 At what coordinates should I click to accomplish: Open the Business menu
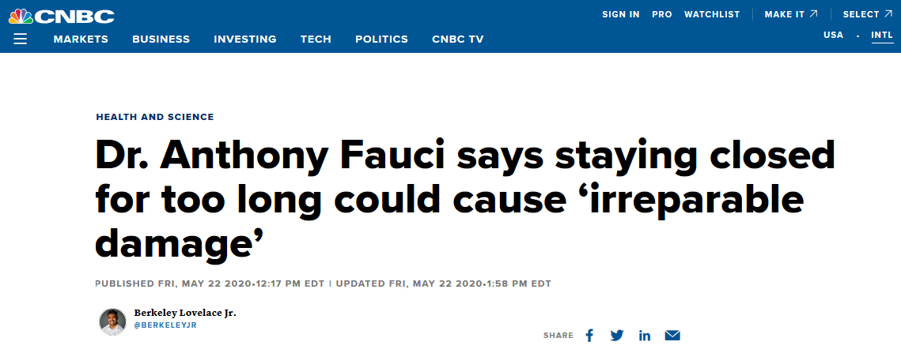[x=161, y=39]
